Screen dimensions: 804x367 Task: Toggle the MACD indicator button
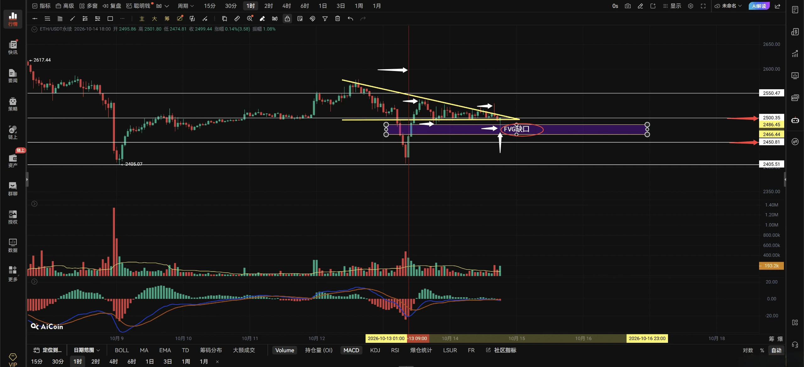coord(351,350)
